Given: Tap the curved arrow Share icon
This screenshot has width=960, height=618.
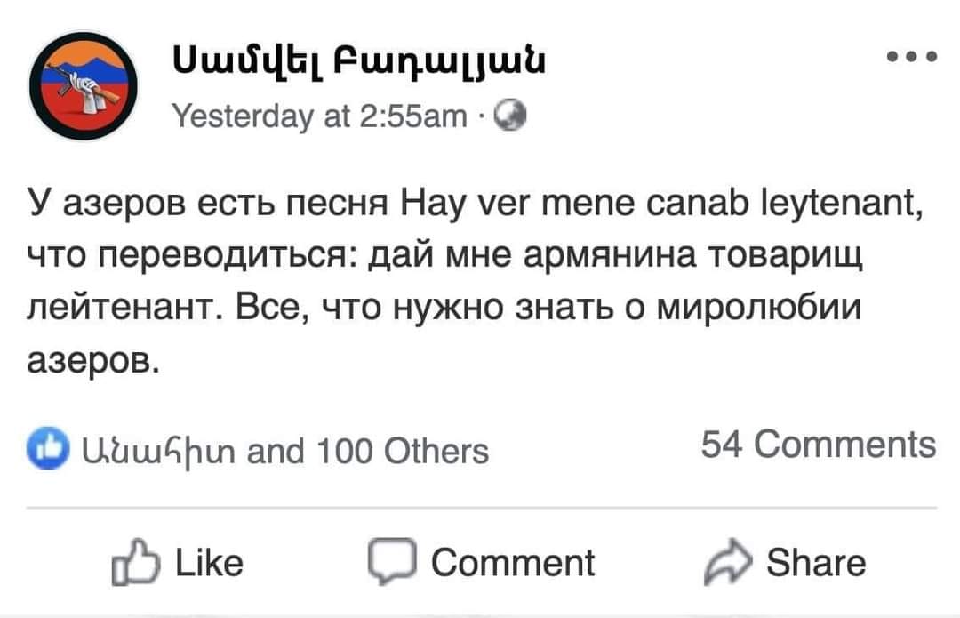Looking at the screenshot, I should click(x=727, y=562).
